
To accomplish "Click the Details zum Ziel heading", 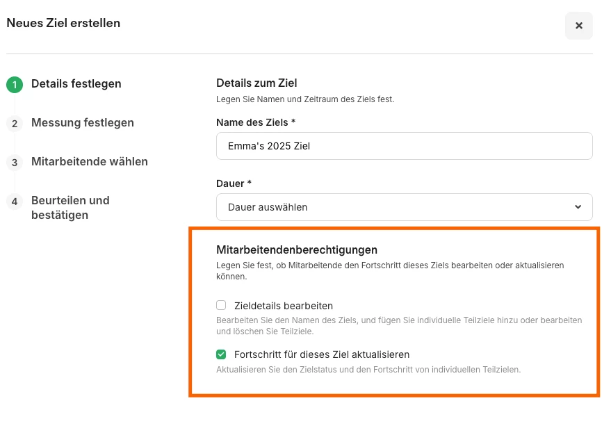I will (256, 83).
